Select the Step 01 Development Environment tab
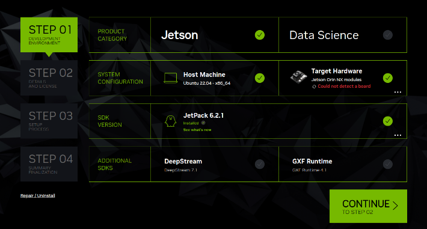The height and width of the screenshot is (229, 427). click(x=49, y=35)
